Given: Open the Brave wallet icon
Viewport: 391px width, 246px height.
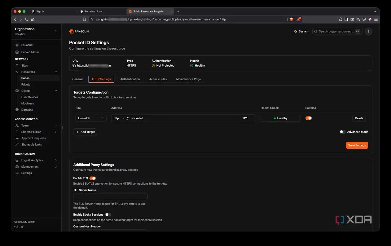Looking at the screenshot, I should pyautogui.click(x=352, y=19).
